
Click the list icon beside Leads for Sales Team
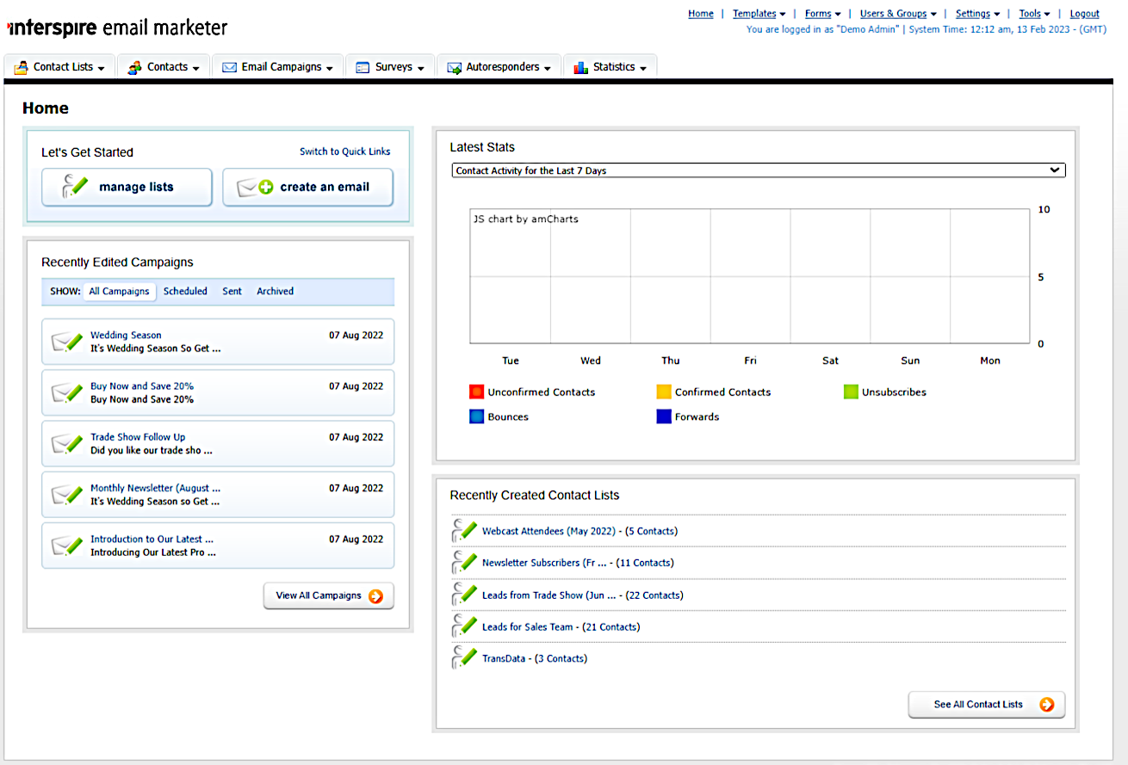coord(464,626)
